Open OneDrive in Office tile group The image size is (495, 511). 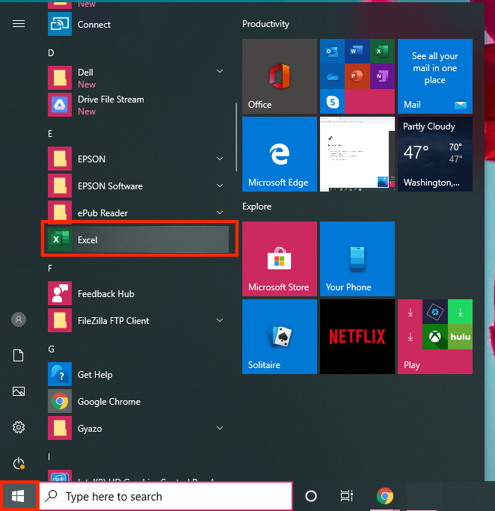332,76
